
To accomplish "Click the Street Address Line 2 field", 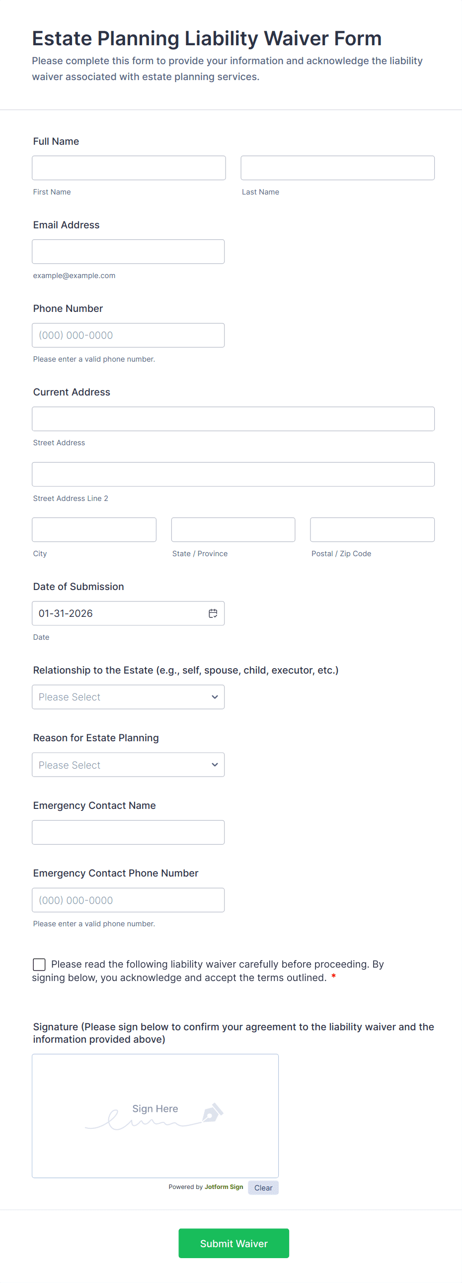I will click(233, 474).
